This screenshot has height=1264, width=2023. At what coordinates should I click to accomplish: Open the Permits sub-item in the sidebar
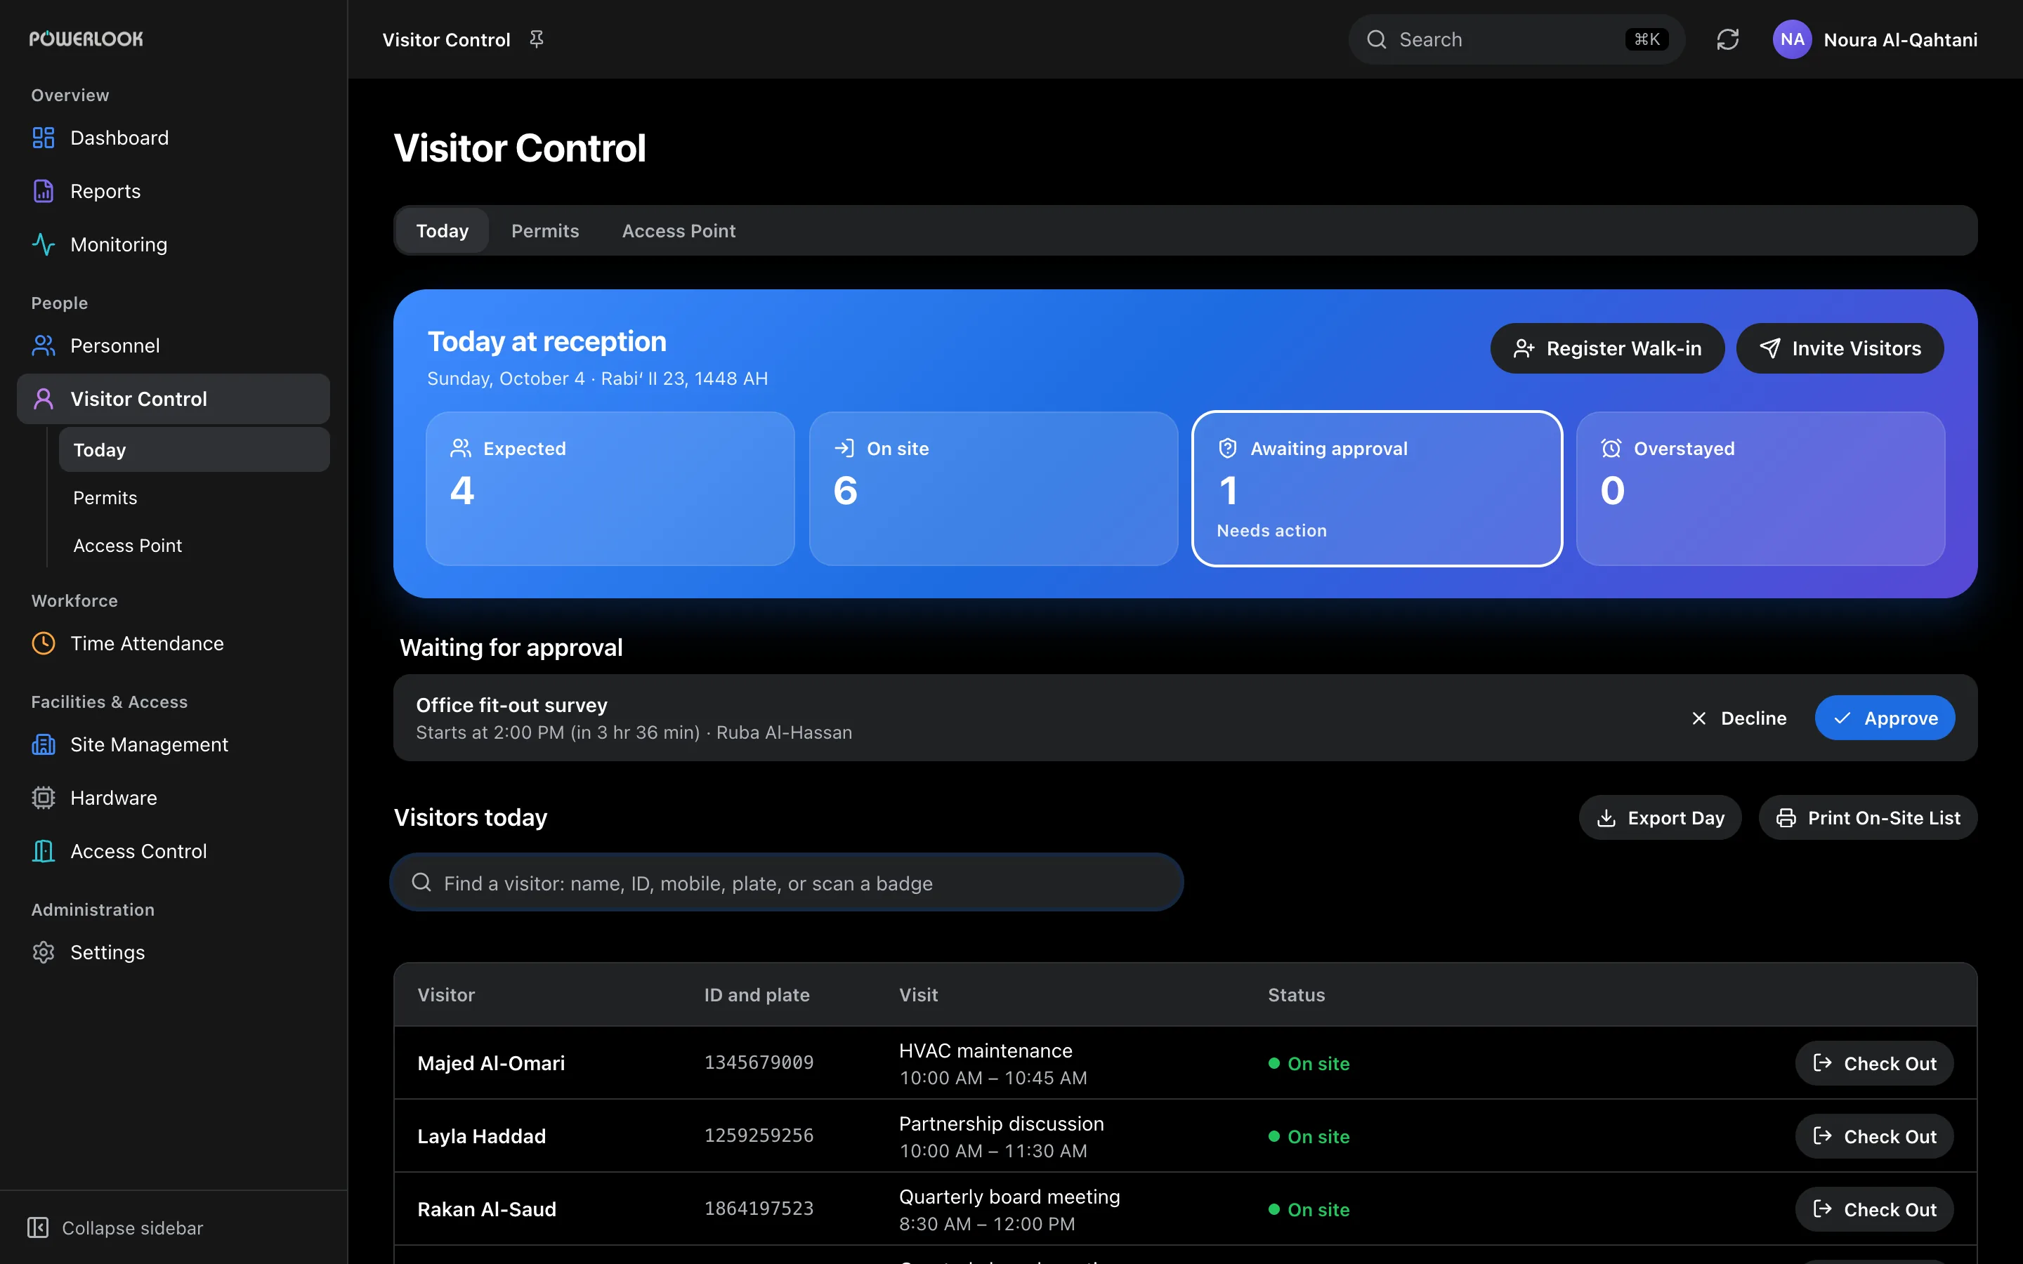click(194, 497)
